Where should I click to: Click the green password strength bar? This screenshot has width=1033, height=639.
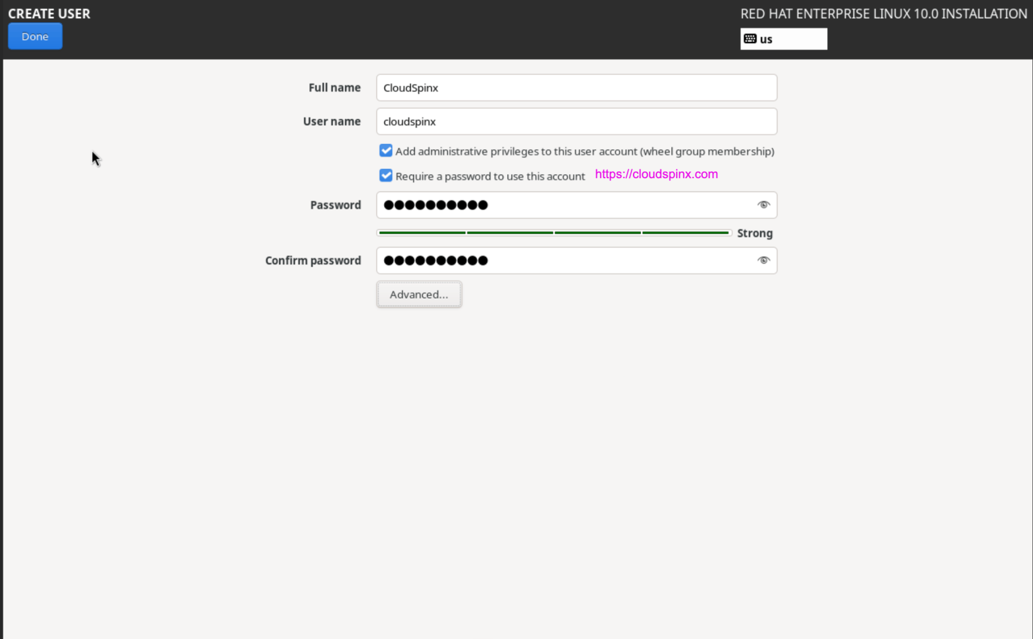click(553, 232)
